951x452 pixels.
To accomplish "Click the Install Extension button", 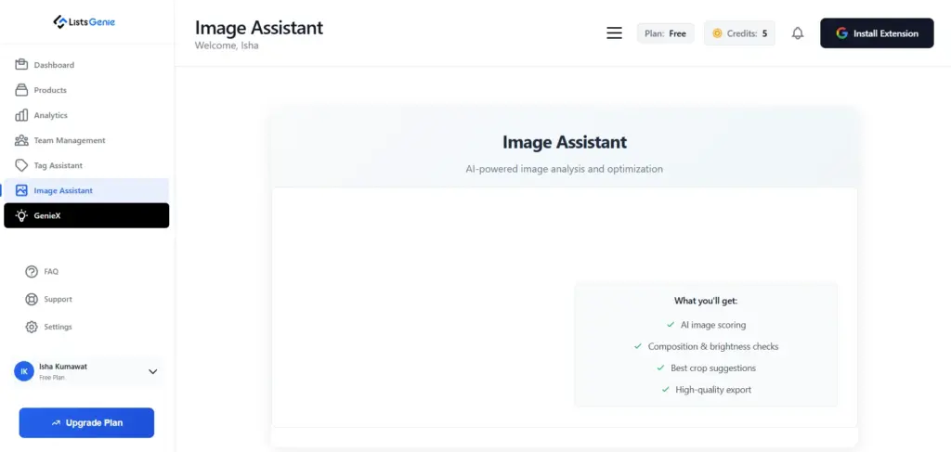I will [x=877, y=33].
